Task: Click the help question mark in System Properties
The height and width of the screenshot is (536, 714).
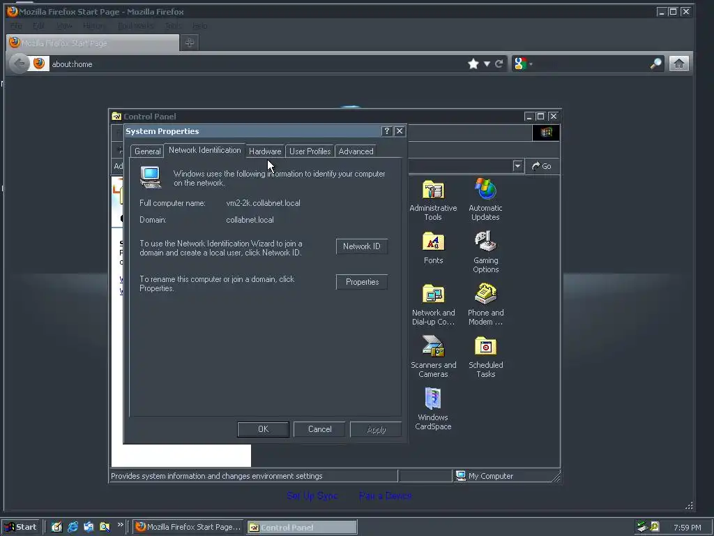Action: coord(386,131)
